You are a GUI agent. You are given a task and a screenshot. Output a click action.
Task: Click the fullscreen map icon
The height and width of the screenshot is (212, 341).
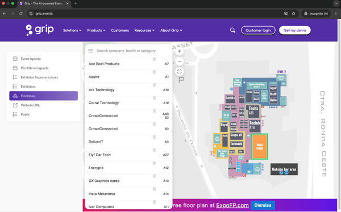click(x=180, y=72)
